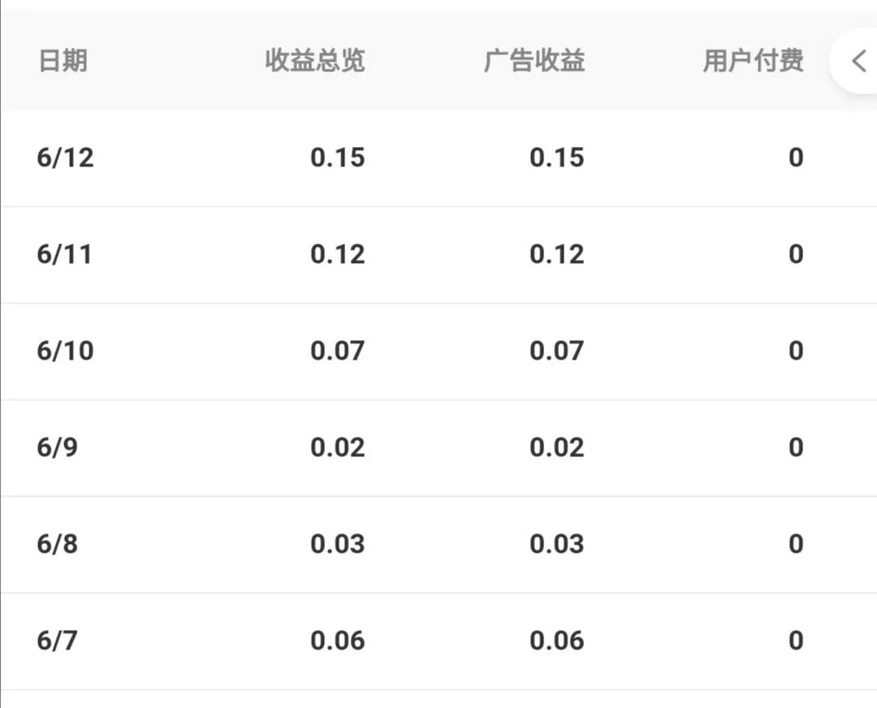Click the 0 payment value for 6/12
The height and width of the screenshot is (708, 877).
(797, 158)
